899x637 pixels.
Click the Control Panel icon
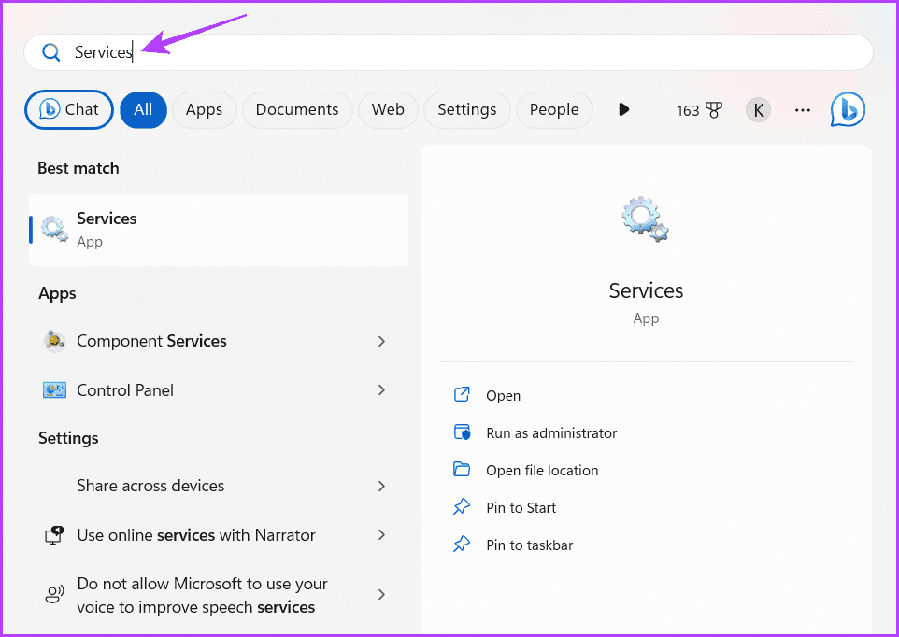[53, 390]
